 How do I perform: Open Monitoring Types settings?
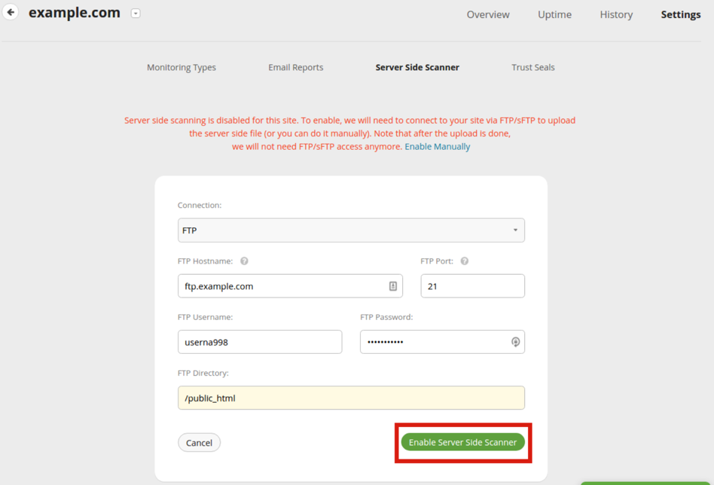182,67
